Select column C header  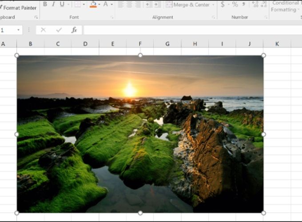click(x=58, y=44)
